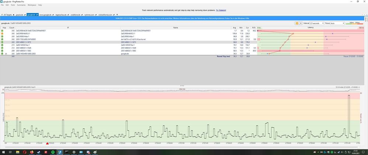Click the check mark on google.de tab
368x155 pixels.
click(x=37, y=15)
